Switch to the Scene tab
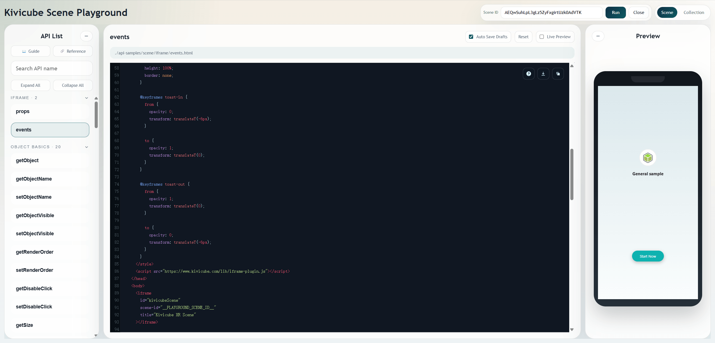This screenshot has width=715, height=343. click(x=667, y=13)
